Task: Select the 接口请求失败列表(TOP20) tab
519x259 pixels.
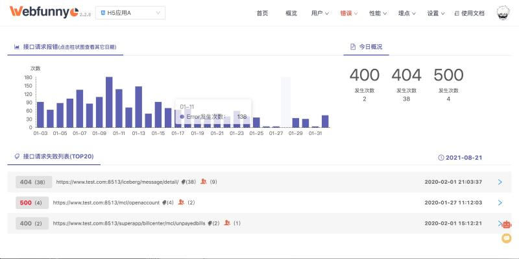Action: click(x=54, y=156)
